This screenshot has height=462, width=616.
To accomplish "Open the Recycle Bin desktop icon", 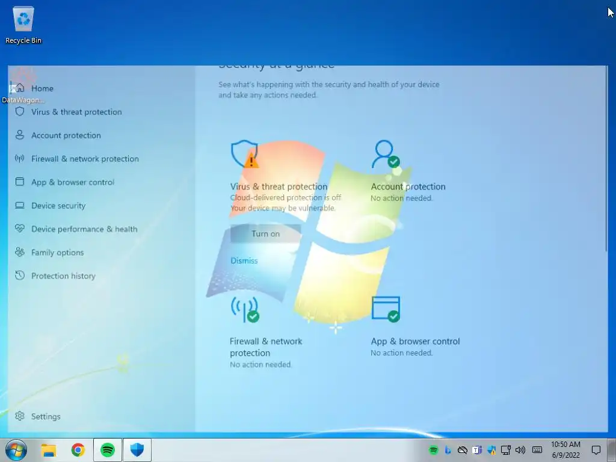I will point(23,25).
